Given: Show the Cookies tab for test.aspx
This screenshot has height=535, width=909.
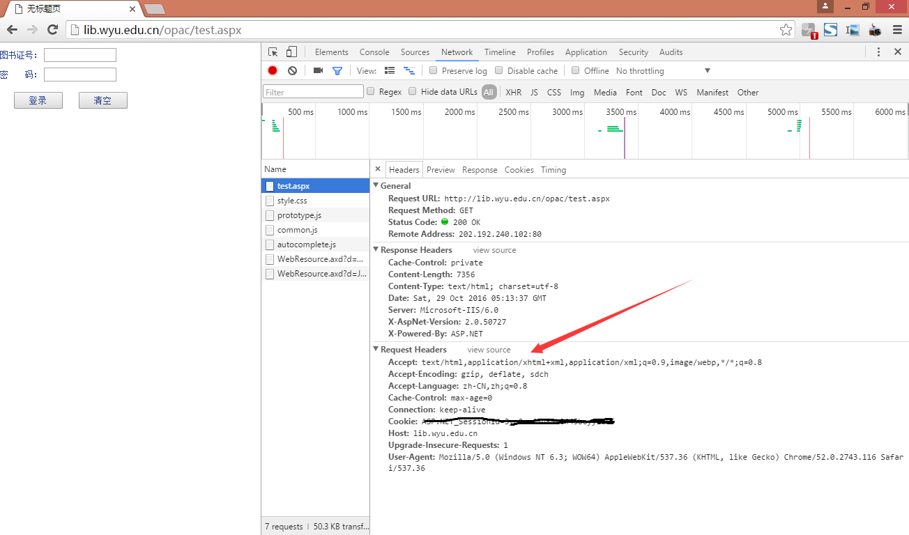Looking at the screenshot, I should point(519,170).
